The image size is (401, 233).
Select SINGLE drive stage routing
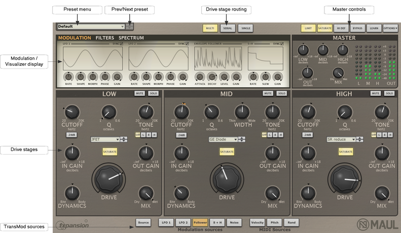pyautogui.click(x=246, y=28)
